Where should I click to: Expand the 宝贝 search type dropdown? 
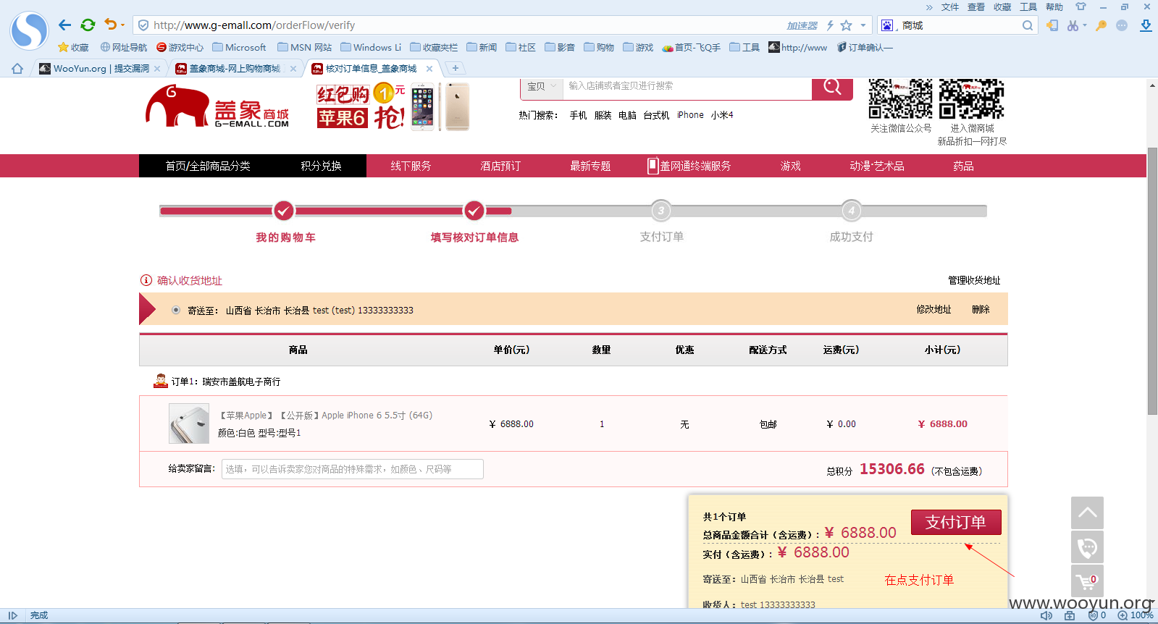[x=542, y=86]
